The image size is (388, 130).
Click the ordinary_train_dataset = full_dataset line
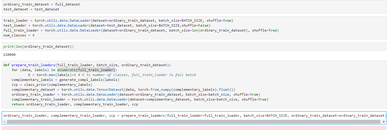coord(41,5)
